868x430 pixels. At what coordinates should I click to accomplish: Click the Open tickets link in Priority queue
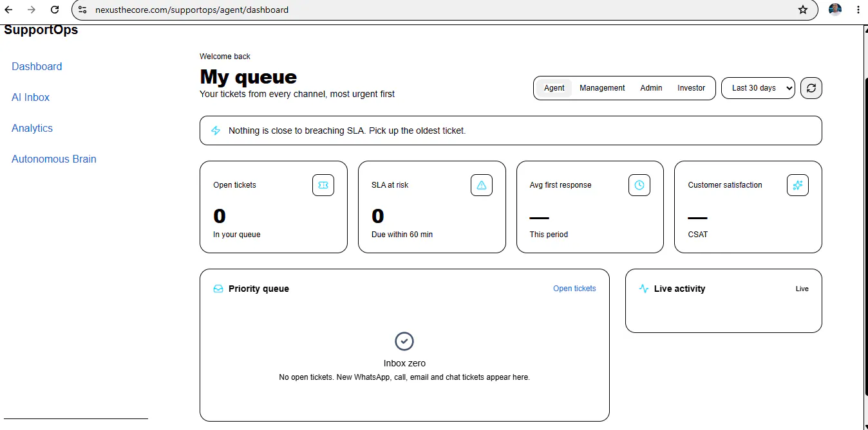pyautogui.click(x=574, y=289)
